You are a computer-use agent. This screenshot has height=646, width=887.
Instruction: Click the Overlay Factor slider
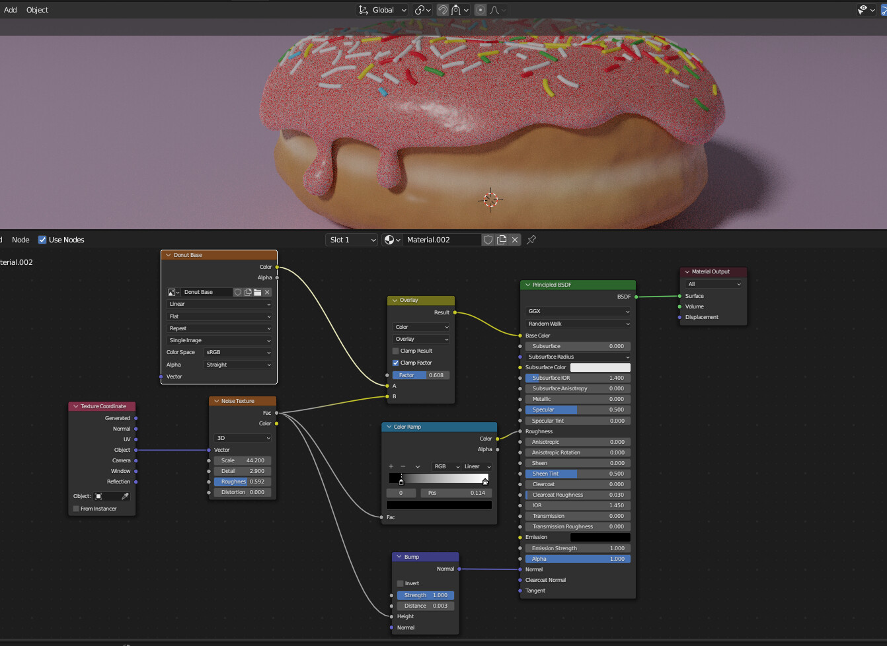pyautogui.click(x=421, y=375)
